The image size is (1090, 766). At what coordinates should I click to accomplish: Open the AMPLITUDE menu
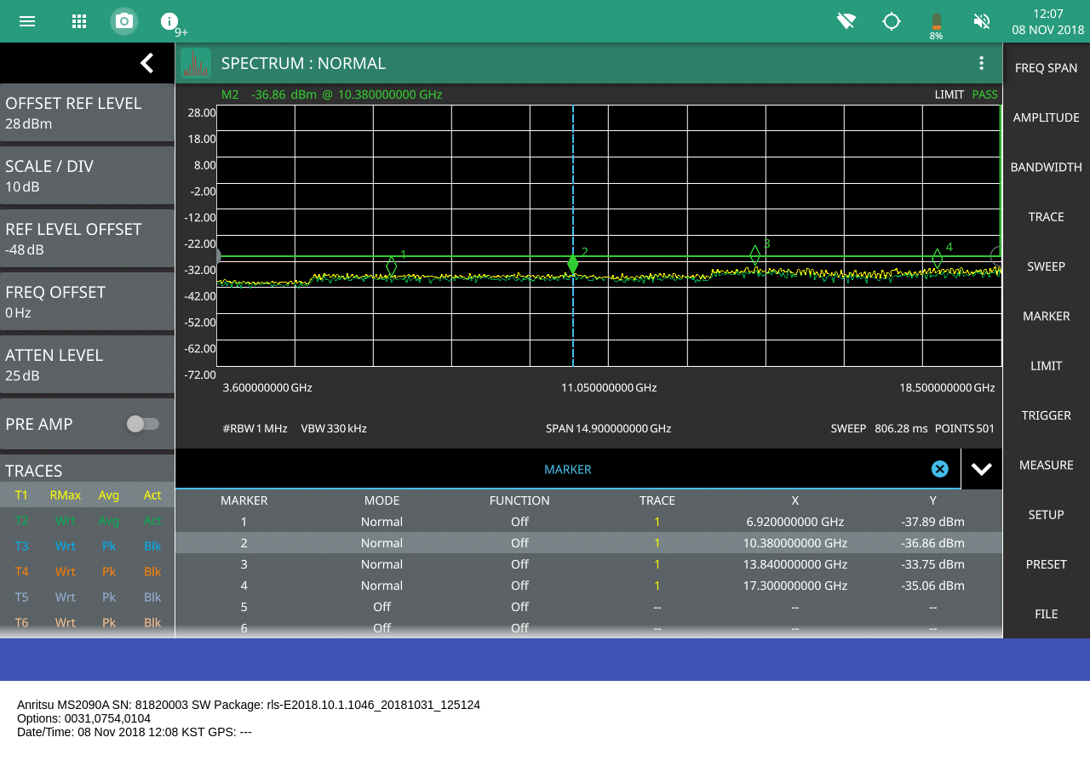[1047, 117]
